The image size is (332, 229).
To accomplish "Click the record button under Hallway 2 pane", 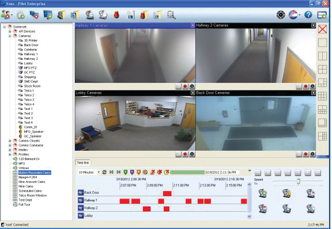I will coord(305,86).
